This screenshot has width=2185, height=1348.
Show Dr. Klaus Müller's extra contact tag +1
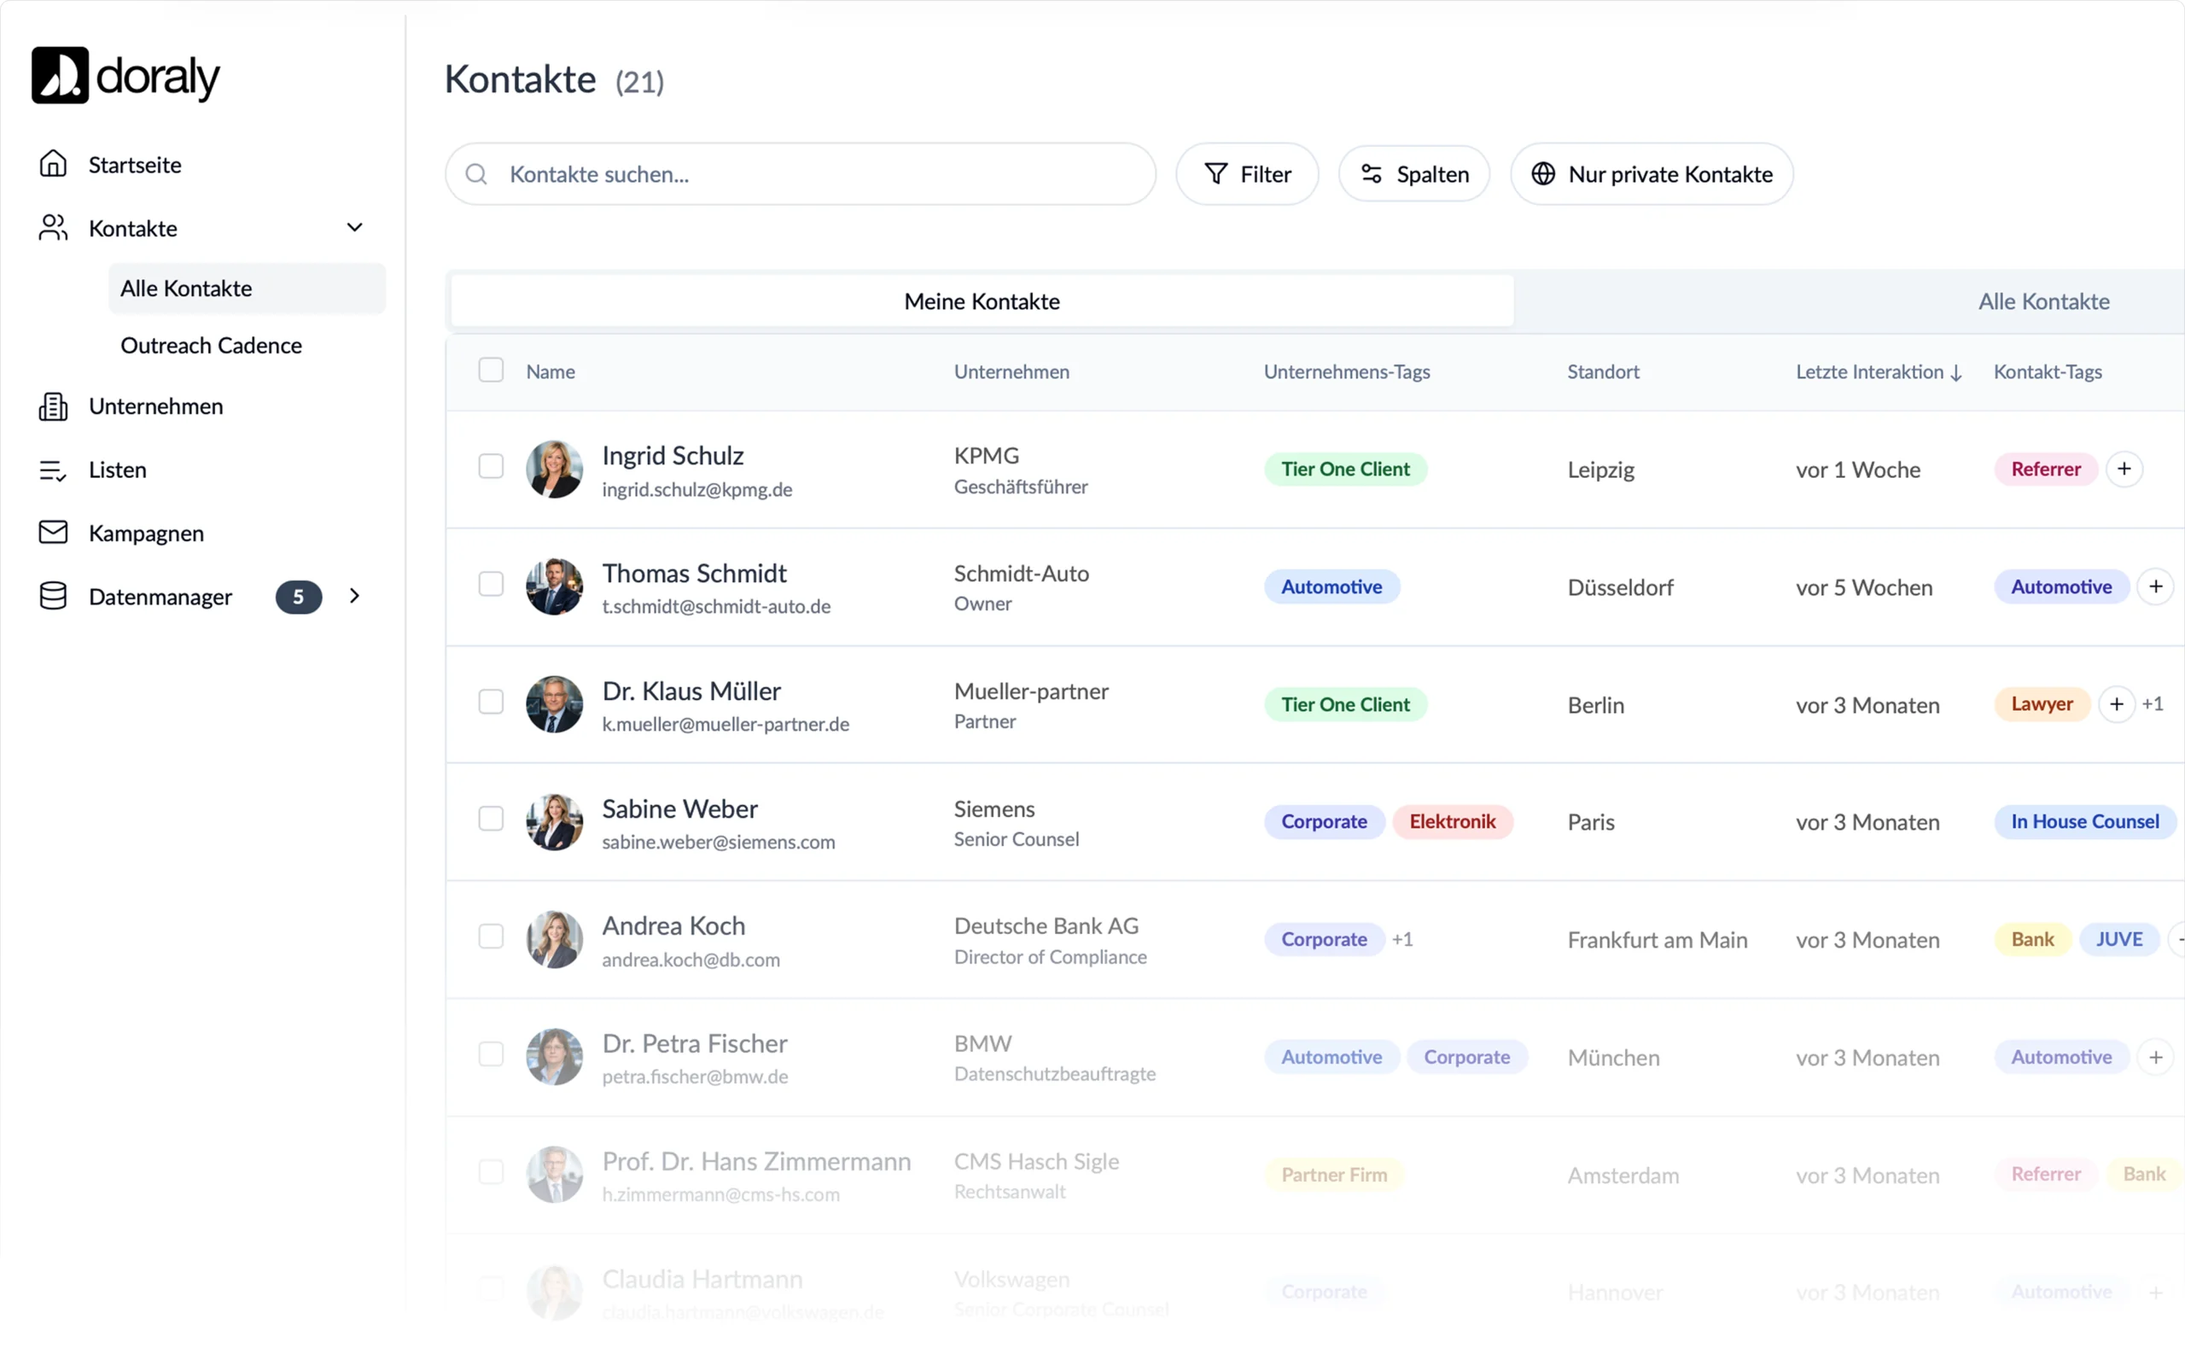tap(2153, 704)
